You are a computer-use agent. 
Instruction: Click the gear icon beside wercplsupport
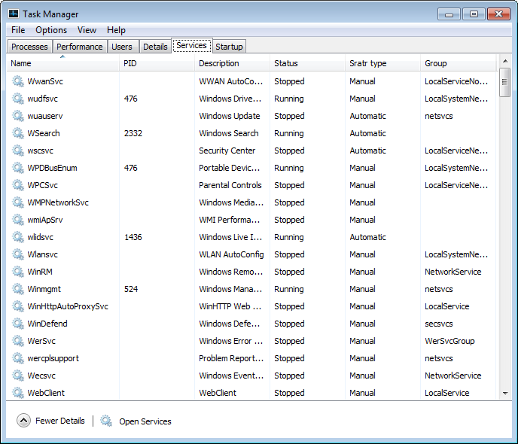click(x=18, y=358)
